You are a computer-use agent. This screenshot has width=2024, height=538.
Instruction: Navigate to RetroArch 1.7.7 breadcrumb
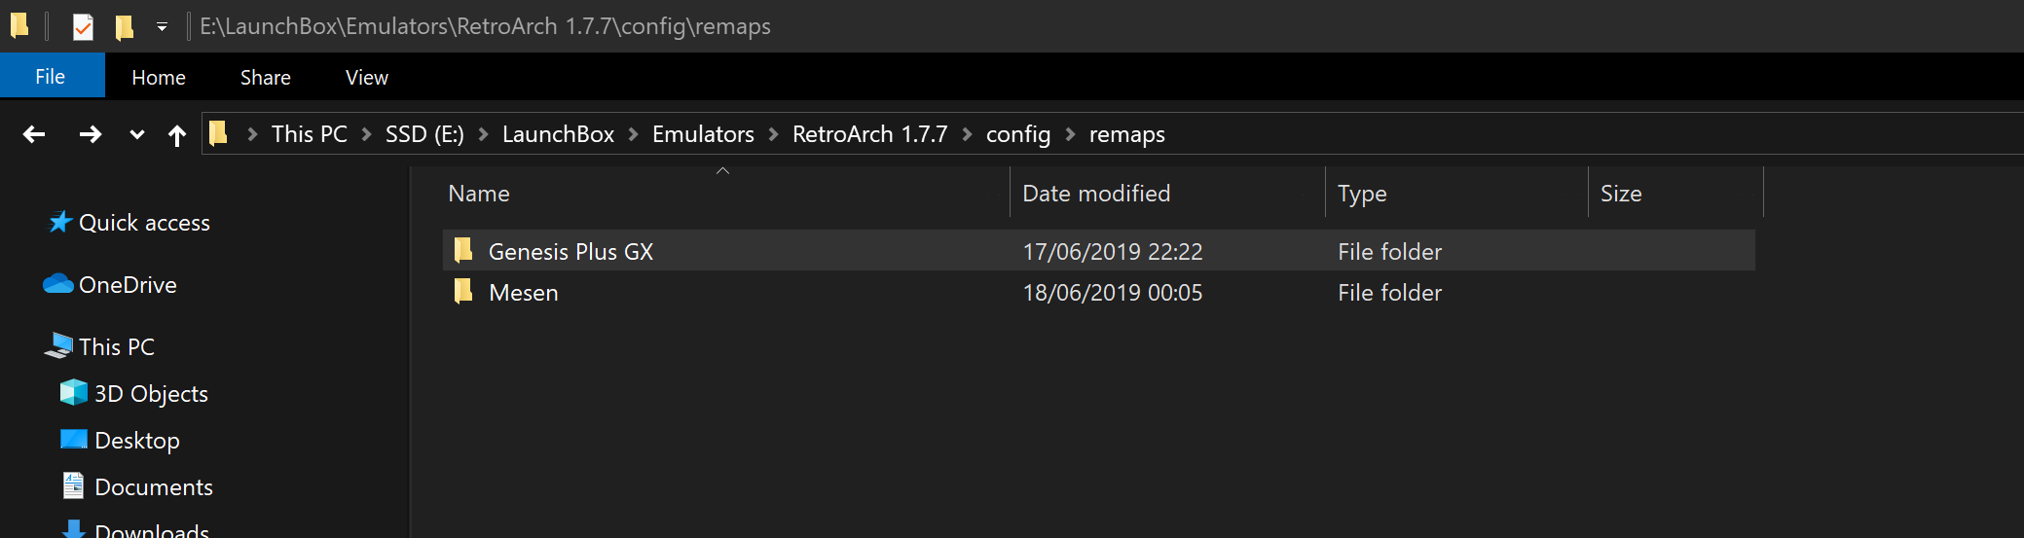click(869, 134)
